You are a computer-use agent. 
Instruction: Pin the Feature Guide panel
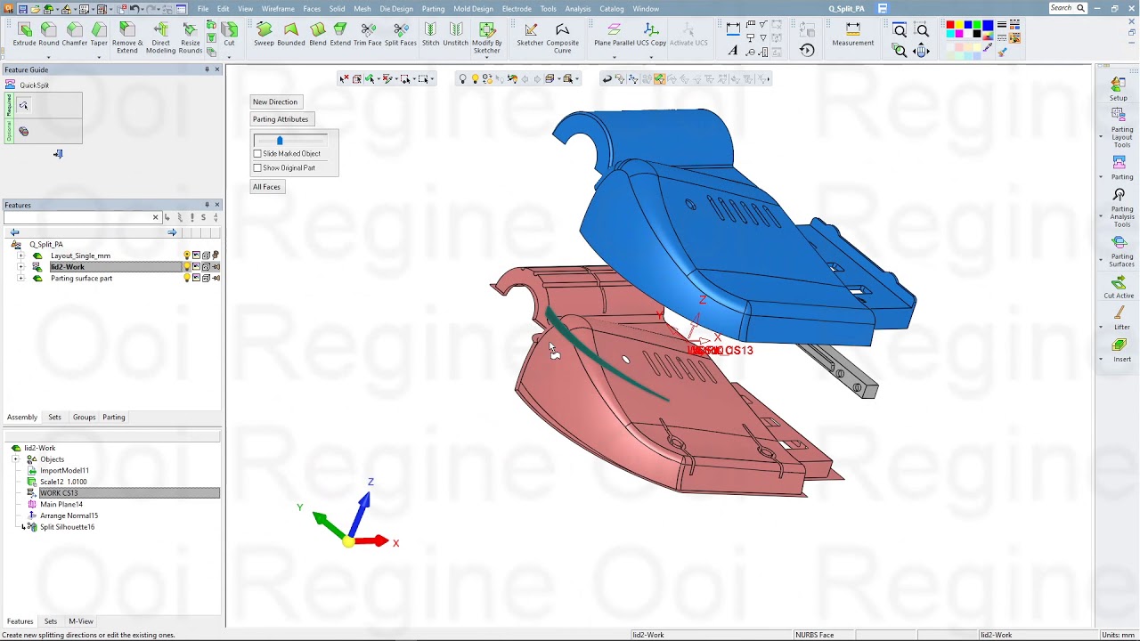click(x=207, y=69)
